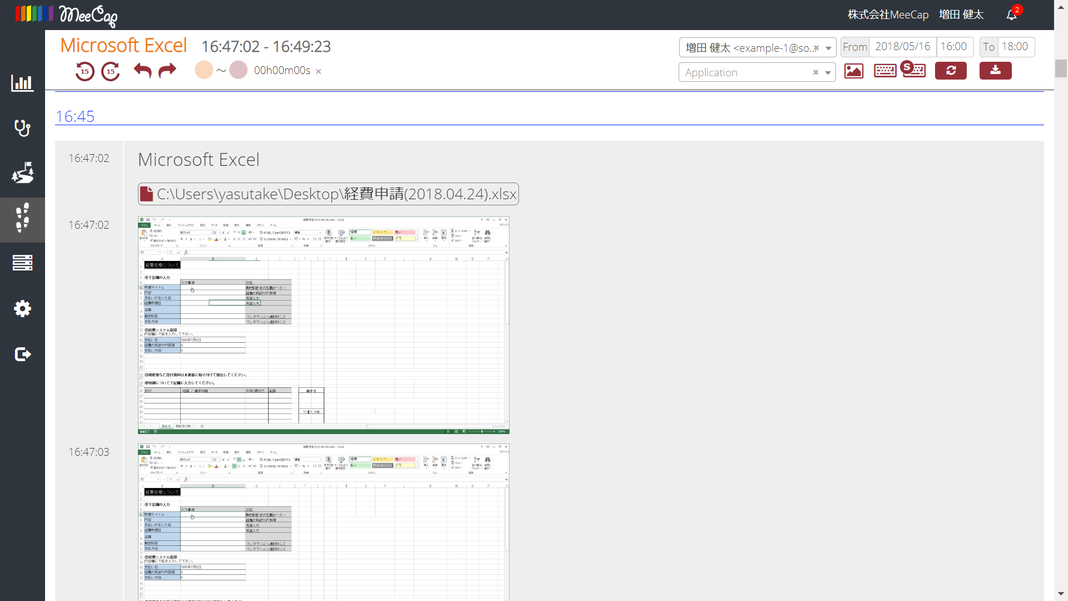Viewport: 1068px width, 601px height.
Task: Expand the user selection dropdown arrow
Action: tap(828, 48)
